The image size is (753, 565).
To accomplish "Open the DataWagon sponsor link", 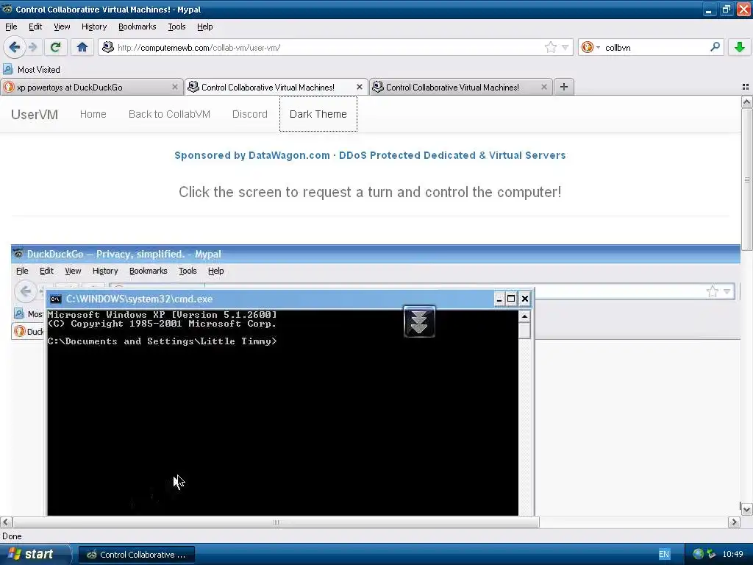I will pos(370,155).
